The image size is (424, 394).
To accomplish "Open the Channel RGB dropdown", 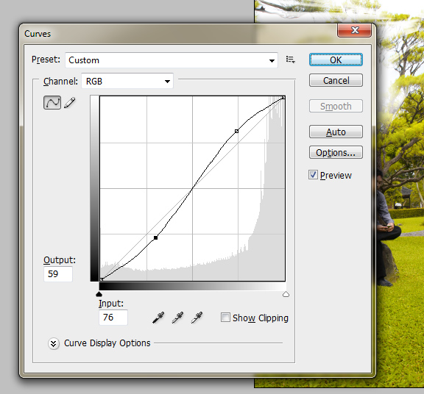I will coord(127,81).
